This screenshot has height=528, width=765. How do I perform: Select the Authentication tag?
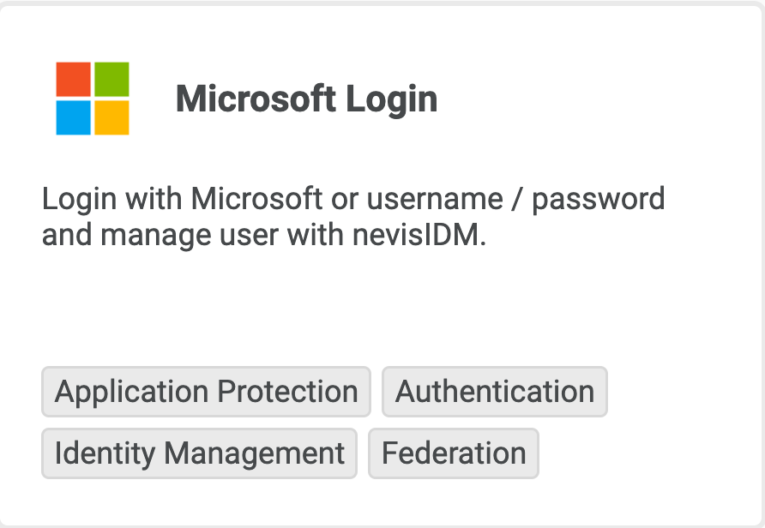(x=494, y=392)
